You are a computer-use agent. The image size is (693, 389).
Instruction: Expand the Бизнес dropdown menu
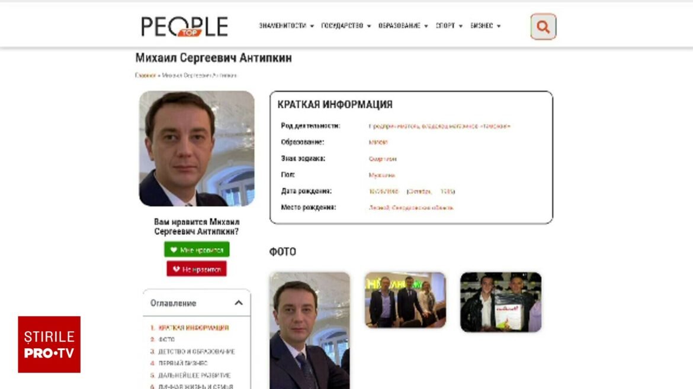(x=485, y=26)
